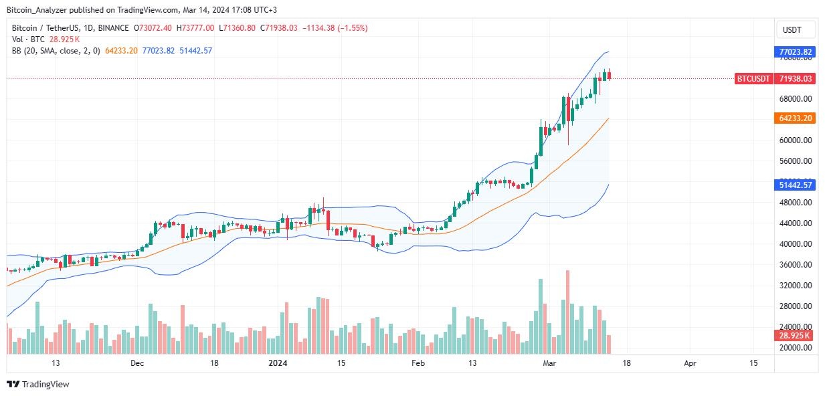Click the blue 77023.82 upper band label
This screenshot has width=825, height=396.
796,52
